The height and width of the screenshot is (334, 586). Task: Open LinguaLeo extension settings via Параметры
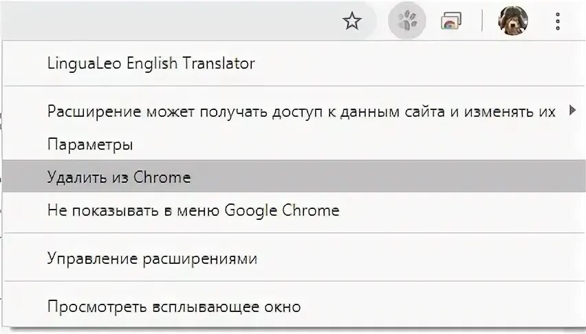click(90, 145)
